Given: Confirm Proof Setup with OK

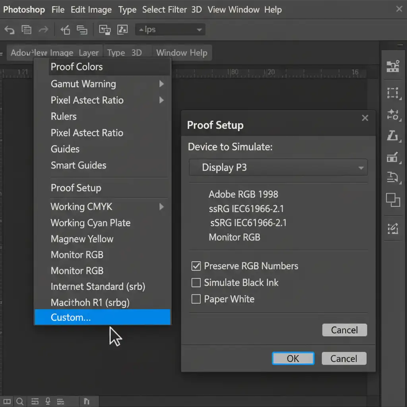Looking at the screenshot, I should coord(293,359).
